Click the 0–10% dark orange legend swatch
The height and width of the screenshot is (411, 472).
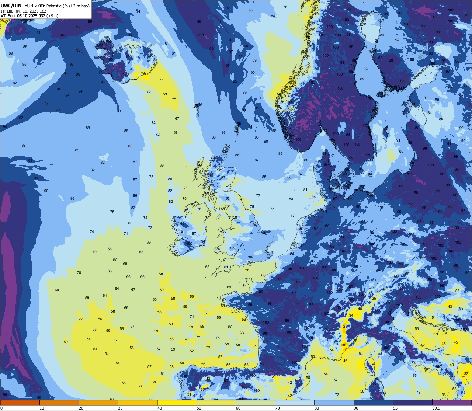(20, 403)
